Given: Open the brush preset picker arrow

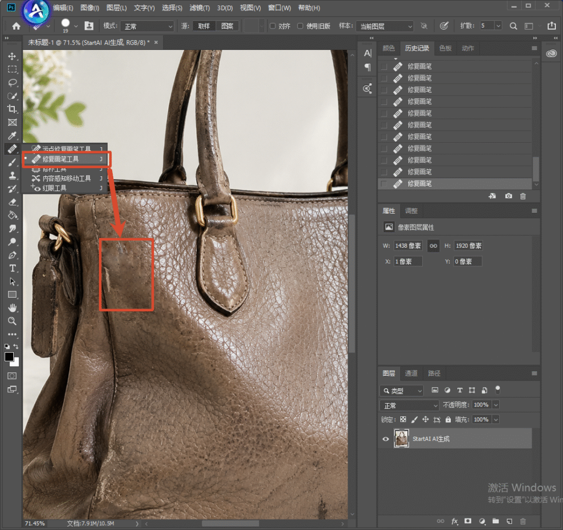Looking at the screenshot, I should click(76, 26).
